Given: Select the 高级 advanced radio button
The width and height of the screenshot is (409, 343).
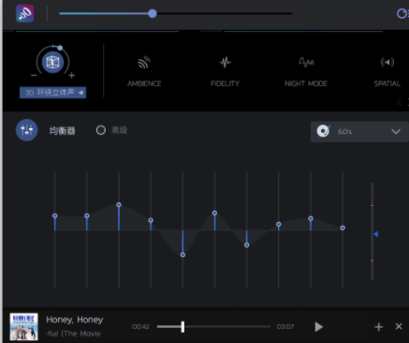Looking at the screenshot, I should [101, 130].
